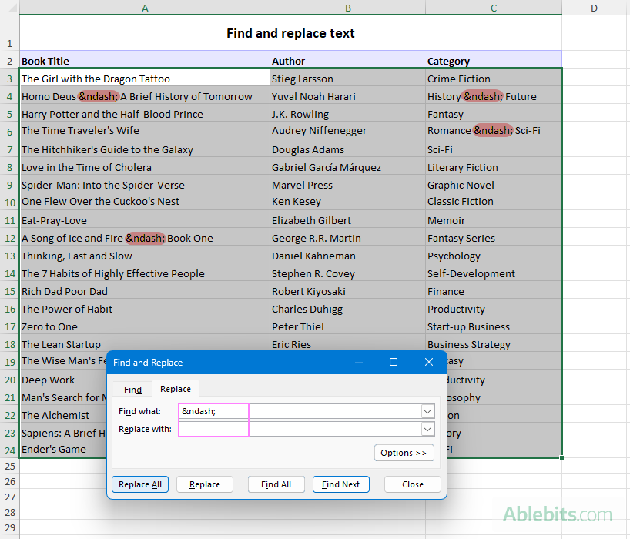
Task: Select author cell 'Peter Thiel'
Action: pos(348,326)
